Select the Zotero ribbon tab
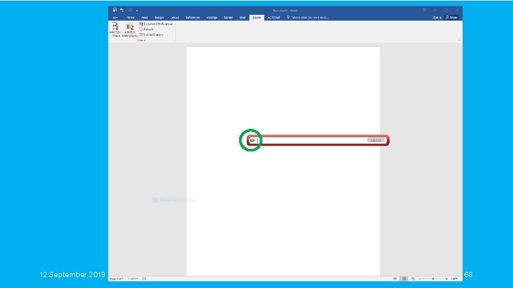513x288 pixels. point(256,17)
